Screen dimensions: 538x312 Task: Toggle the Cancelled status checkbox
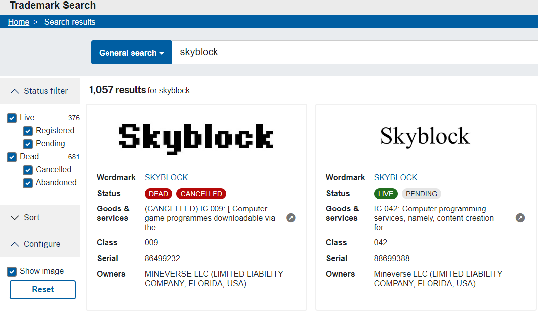click(x=28, y=170)
